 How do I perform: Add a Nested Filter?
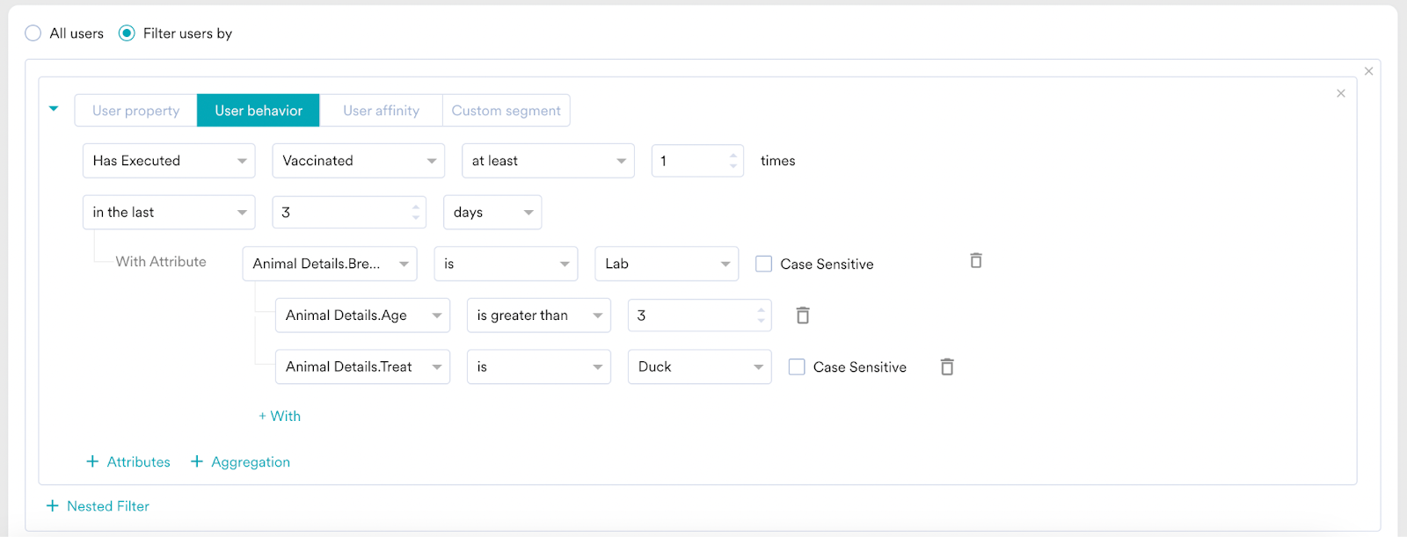click(98, 506)
